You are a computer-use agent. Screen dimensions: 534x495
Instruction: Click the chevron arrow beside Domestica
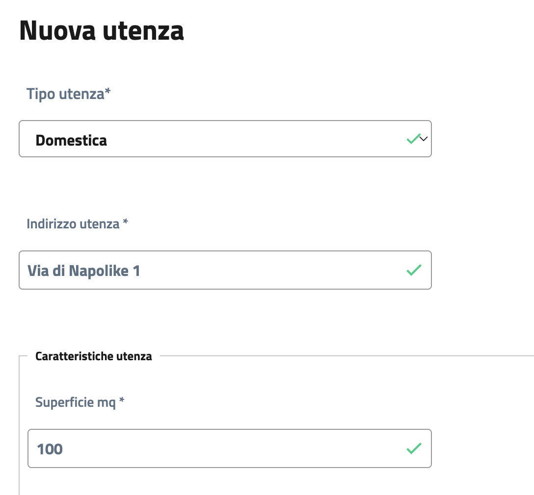[424, 139]
